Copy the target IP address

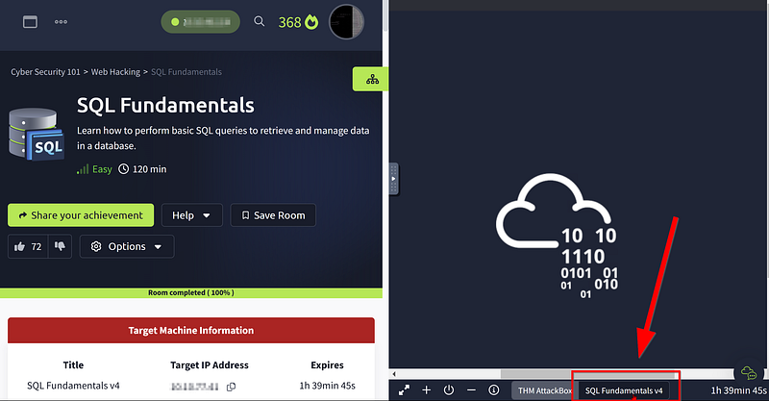pos(231,387)
